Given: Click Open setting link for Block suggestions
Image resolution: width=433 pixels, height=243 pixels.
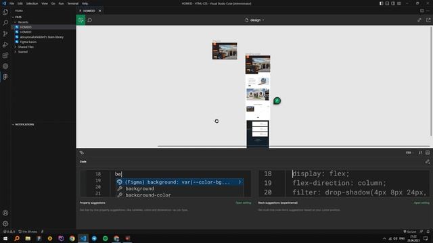Looking at the screenshot, I should tap(421, 202).
